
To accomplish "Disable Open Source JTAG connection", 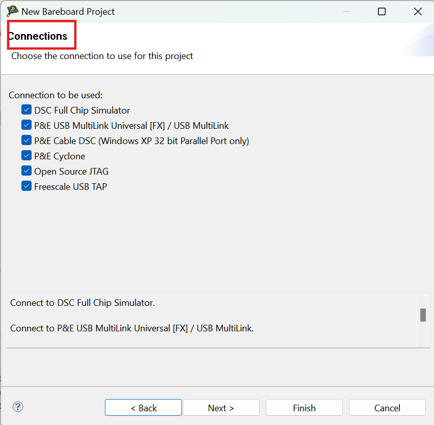I will point(26,171).
